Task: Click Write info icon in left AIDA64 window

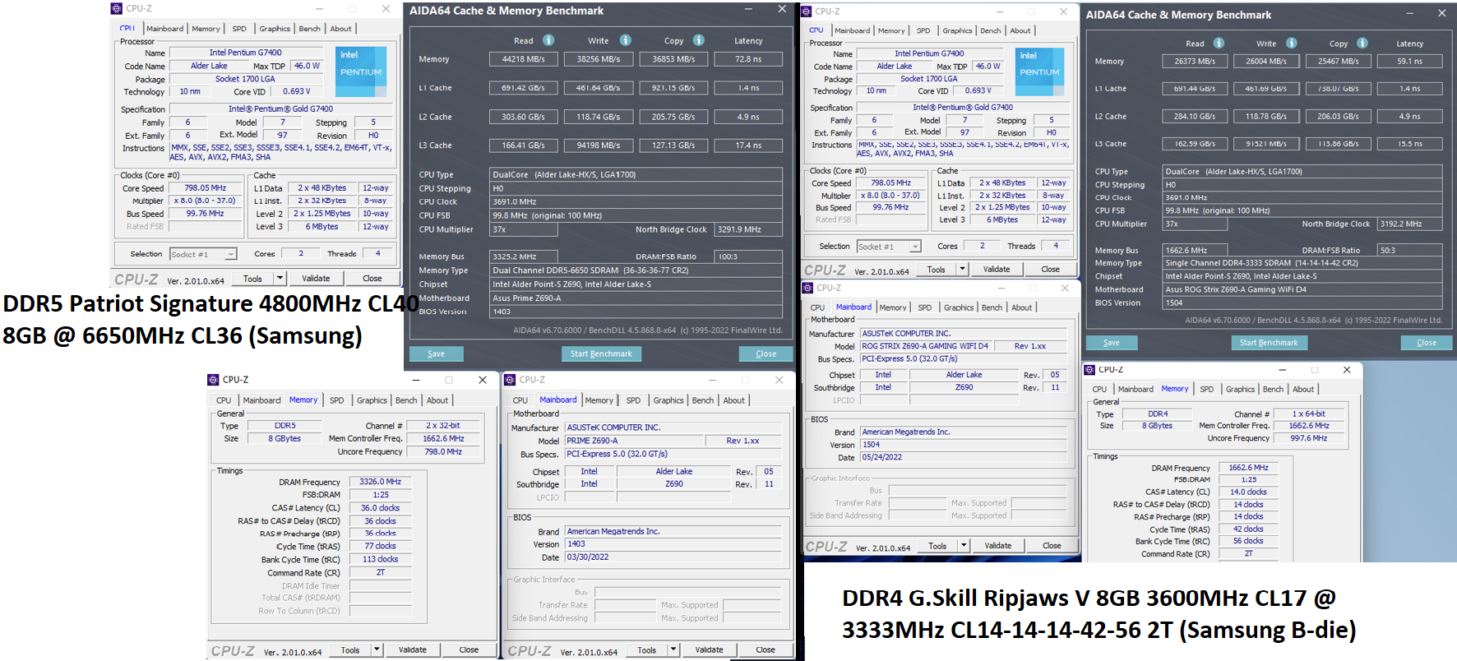Action: coord(626,40)
